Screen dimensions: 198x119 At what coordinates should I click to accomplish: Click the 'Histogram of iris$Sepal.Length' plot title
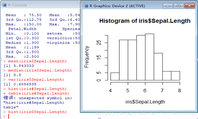click(145, 21)
